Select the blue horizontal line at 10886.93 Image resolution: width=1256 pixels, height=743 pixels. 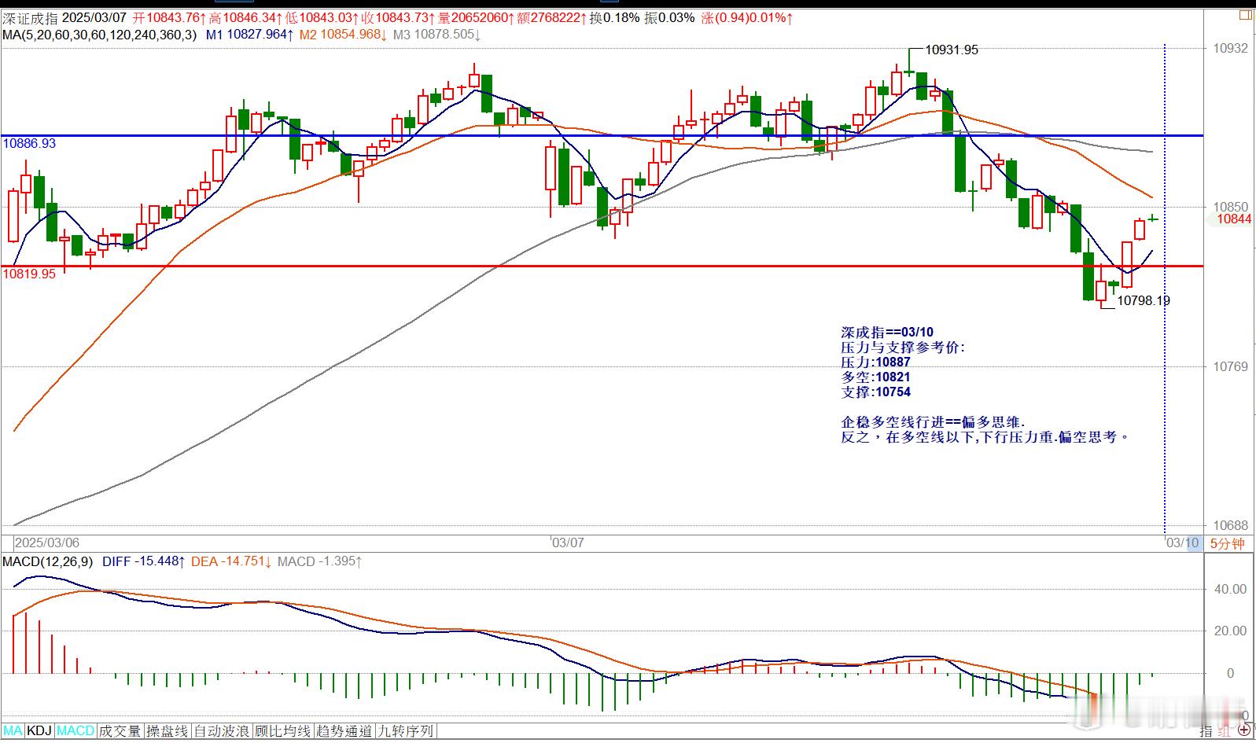pos(602,135)
